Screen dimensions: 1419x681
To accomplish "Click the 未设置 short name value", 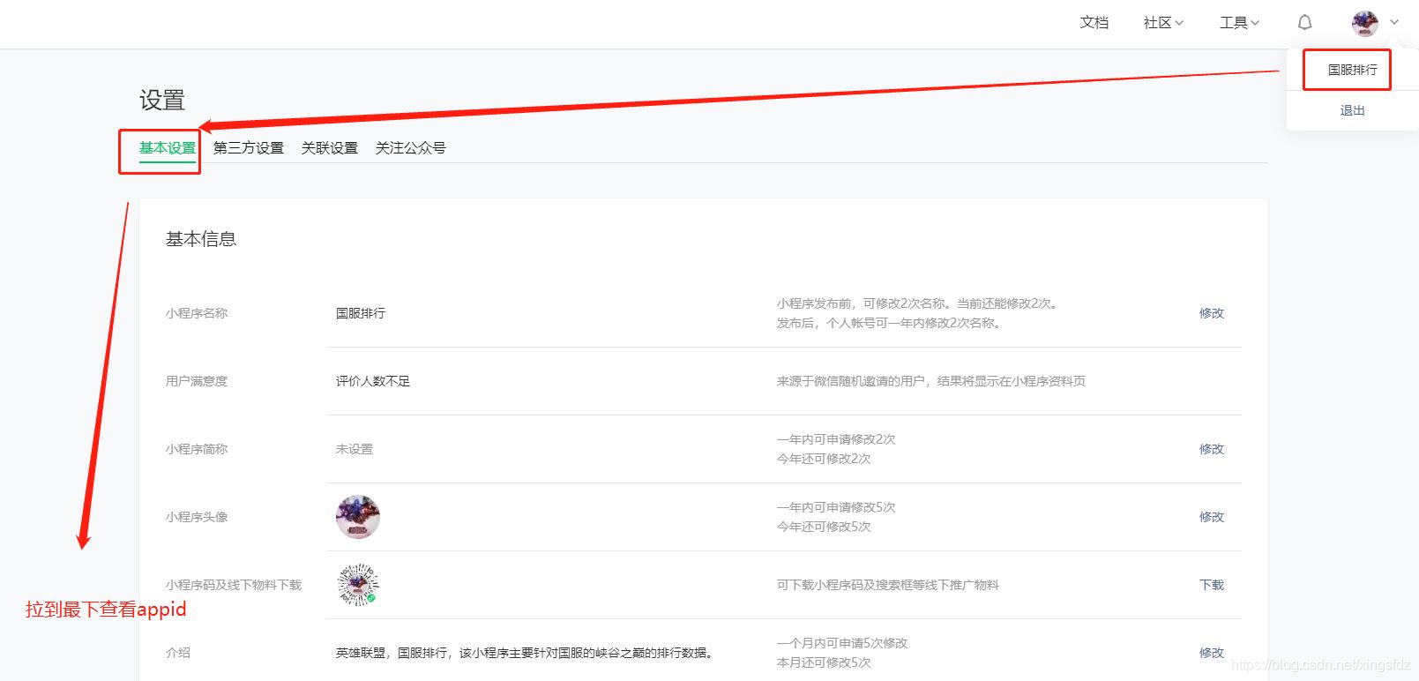I will click(x=355, y=449).
